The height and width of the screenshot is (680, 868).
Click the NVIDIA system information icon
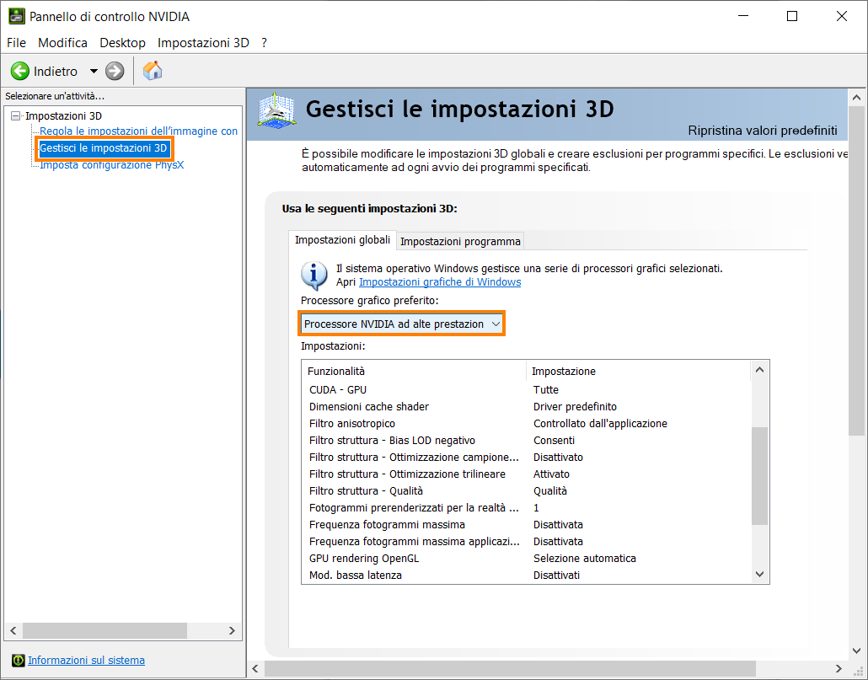click(19, 661)
